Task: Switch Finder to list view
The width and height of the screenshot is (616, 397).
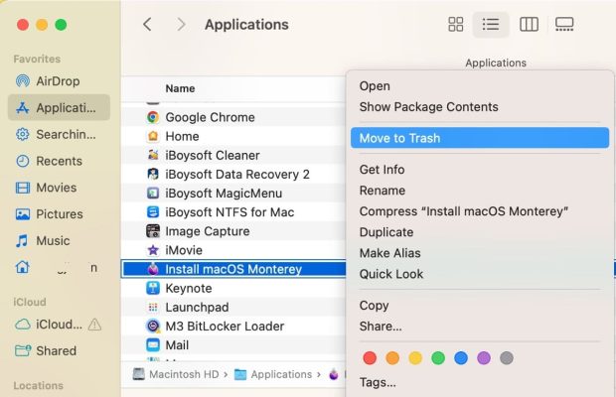Action: coord(491,25)
